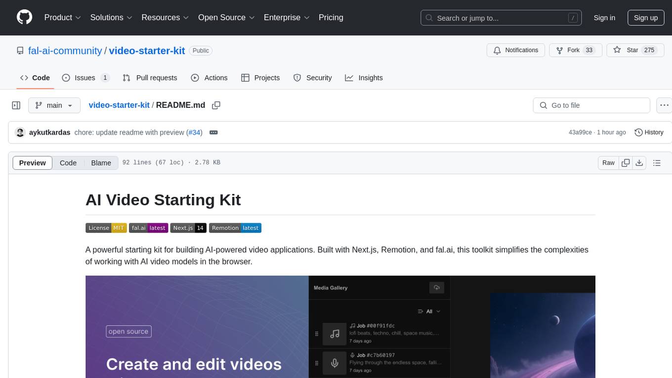672x378 pixels.
Task: Open aykutkardas author profile link
Action: (x=49, y=133)
